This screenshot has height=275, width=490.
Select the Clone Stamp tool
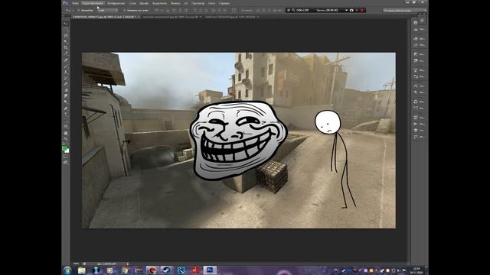[66, 72]
